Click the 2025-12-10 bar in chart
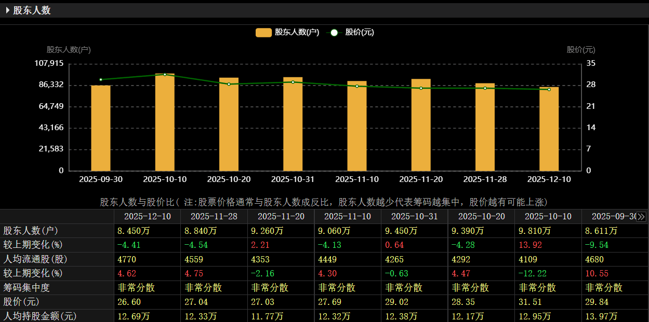 point(549,129)
